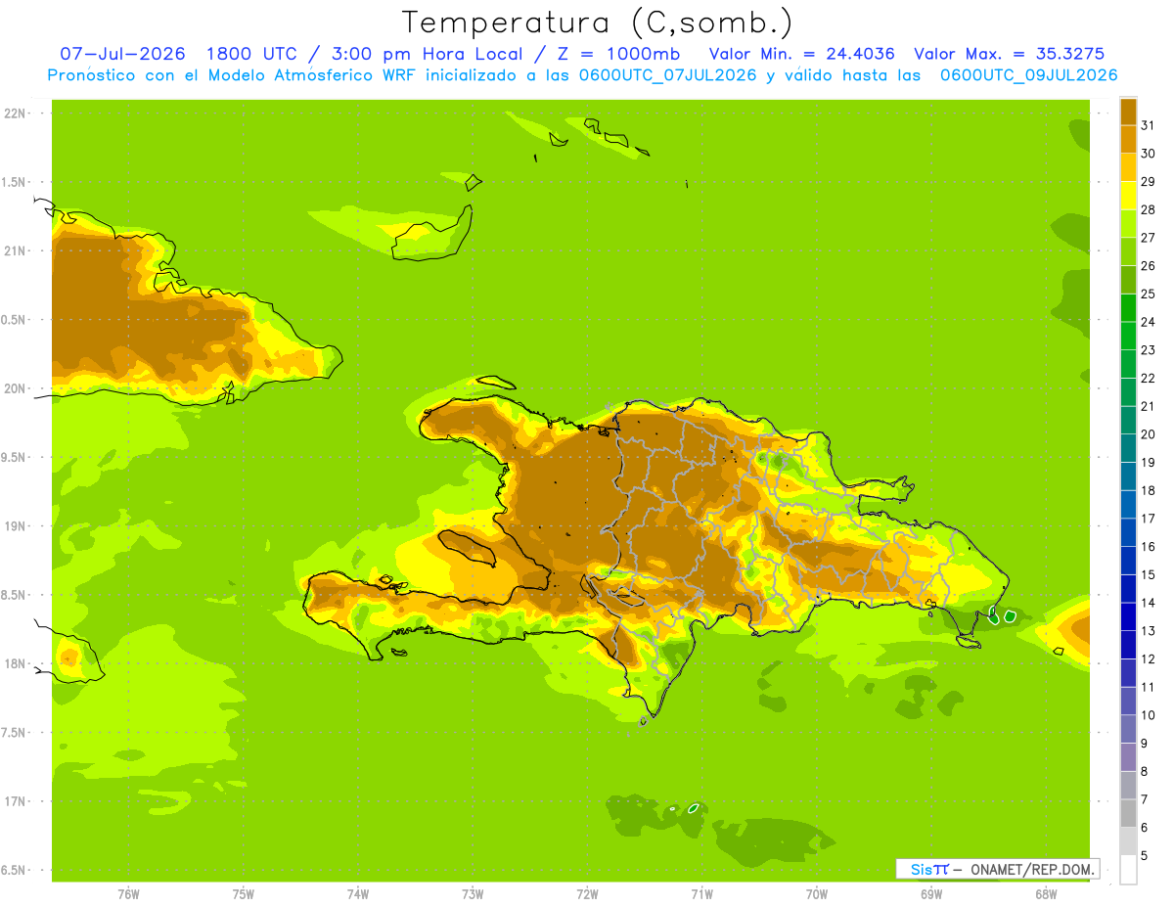1174x907 pixels.
Task: Click the "17N" latitude axis label
Action: (15, 802)
